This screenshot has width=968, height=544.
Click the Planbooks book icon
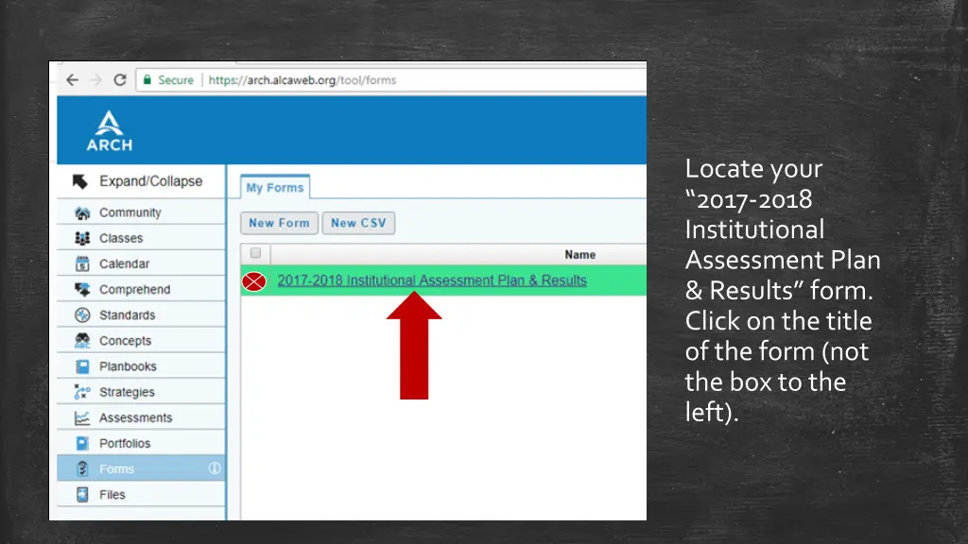[x=82, y=366]
